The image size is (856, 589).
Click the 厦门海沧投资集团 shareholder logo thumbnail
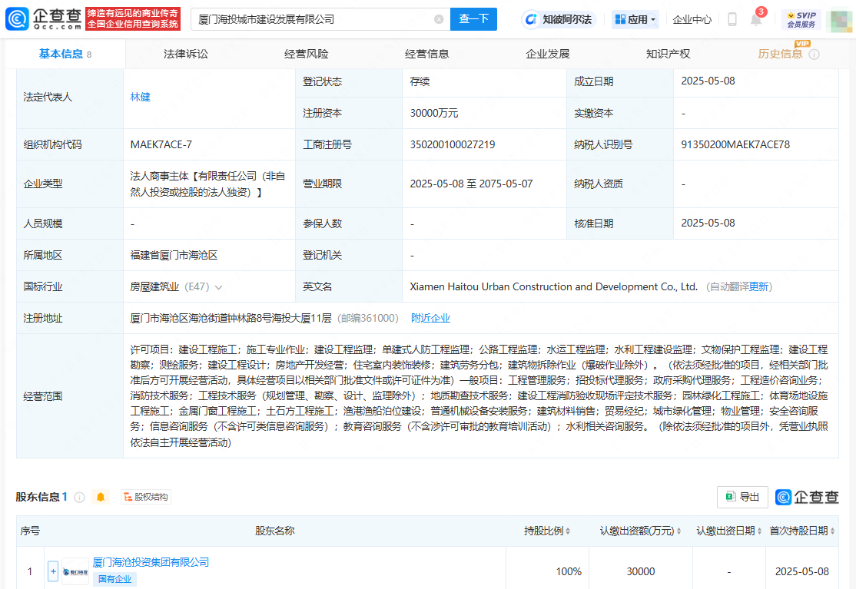[75, 571]
